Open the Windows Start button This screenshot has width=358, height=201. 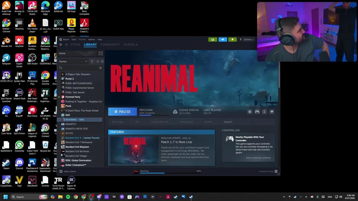pos(5,197)
